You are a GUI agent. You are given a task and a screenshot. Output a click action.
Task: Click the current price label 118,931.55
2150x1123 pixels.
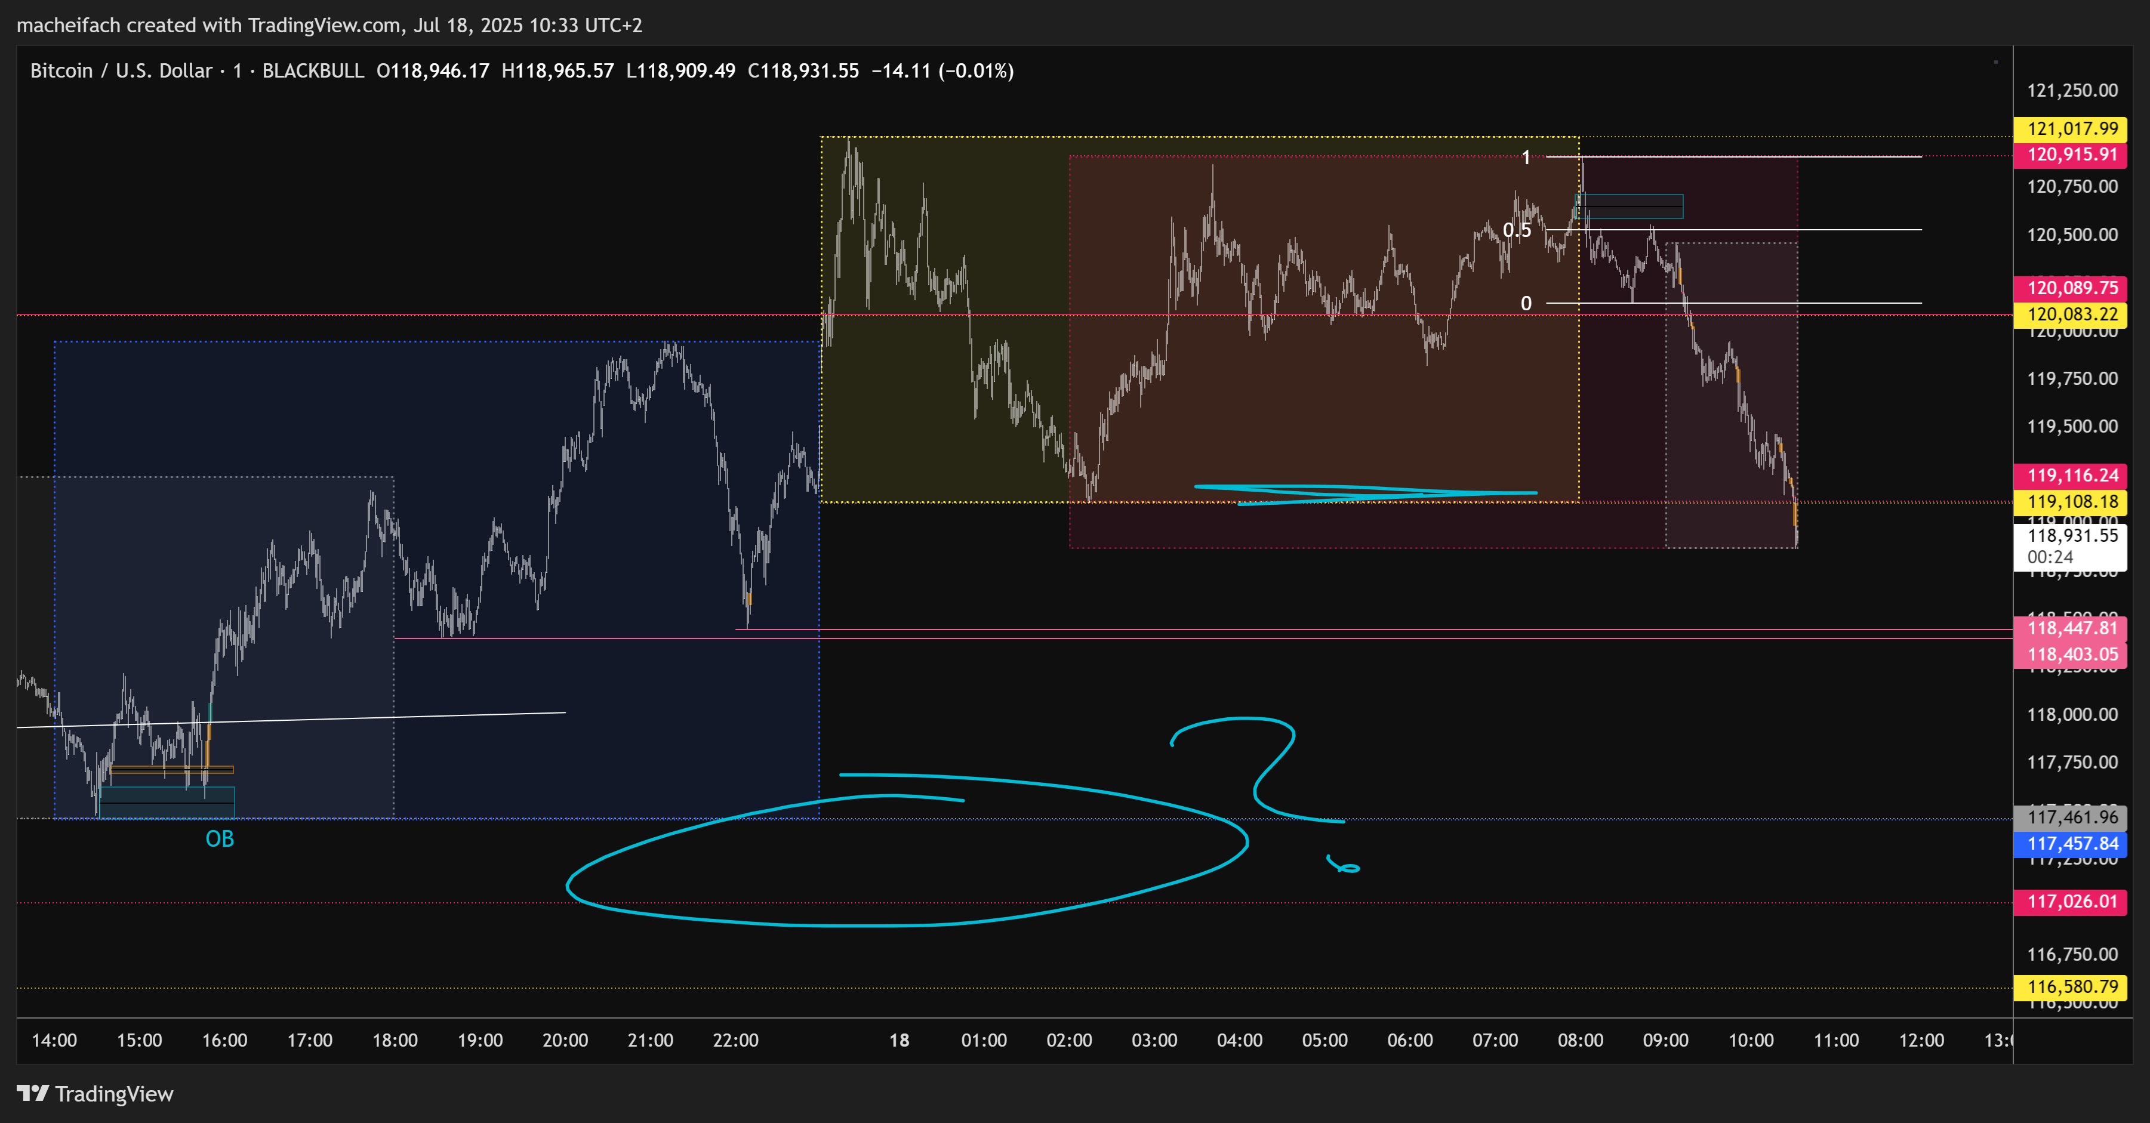[x=2072, y=536]
